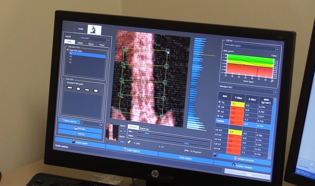Click the top-right ROI corner handle on the scan

click(x=168, y=51)
